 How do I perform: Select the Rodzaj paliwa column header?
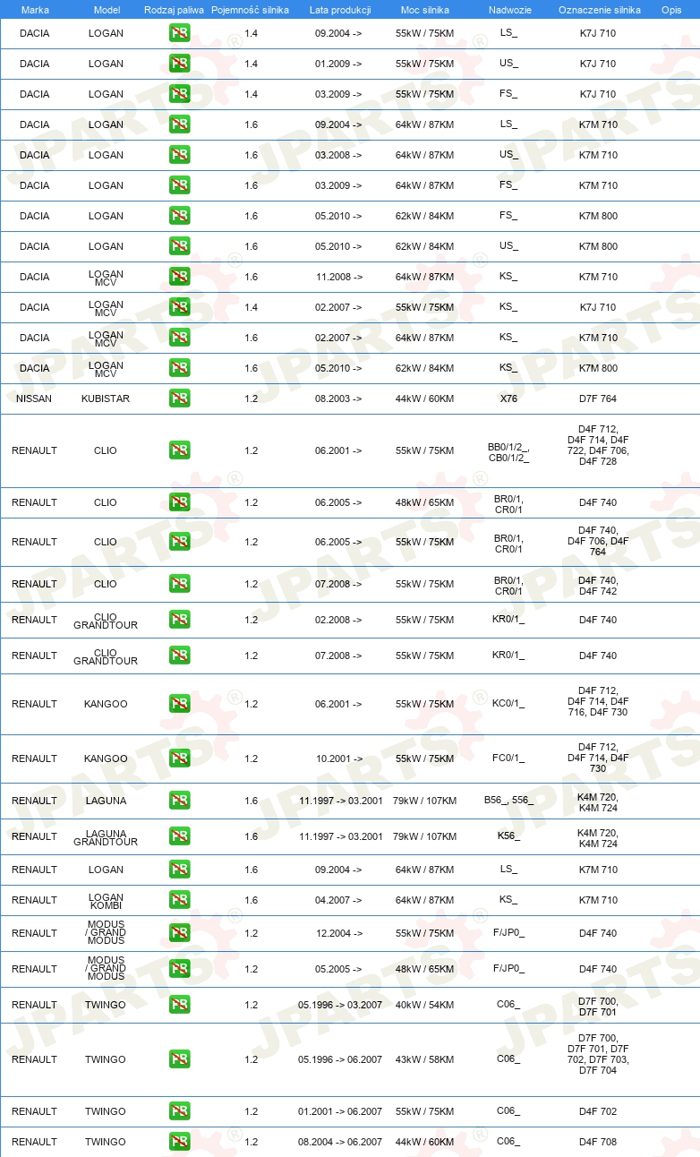point(175,9)
